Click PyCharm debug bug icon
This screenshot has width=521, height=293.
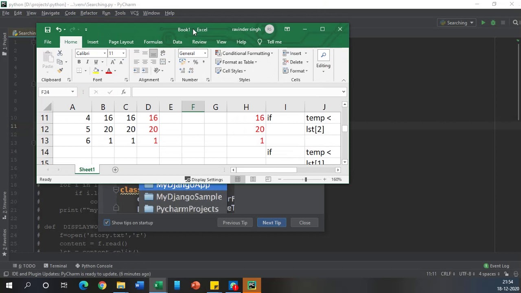493,23
